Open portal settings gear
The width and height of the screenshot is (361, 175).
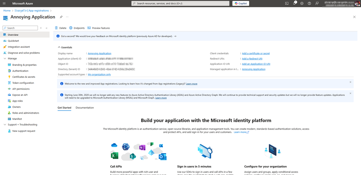(x=302, y=4)
